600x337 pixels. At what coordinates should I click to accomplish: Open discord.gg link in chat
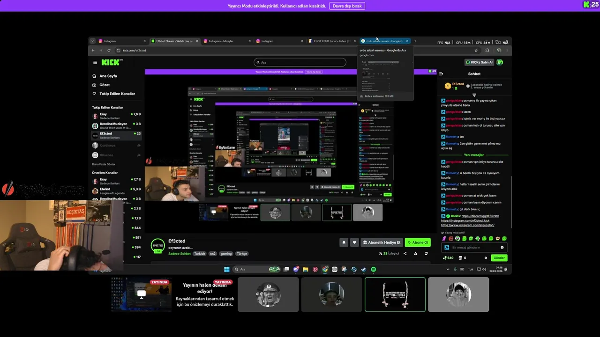480,216
